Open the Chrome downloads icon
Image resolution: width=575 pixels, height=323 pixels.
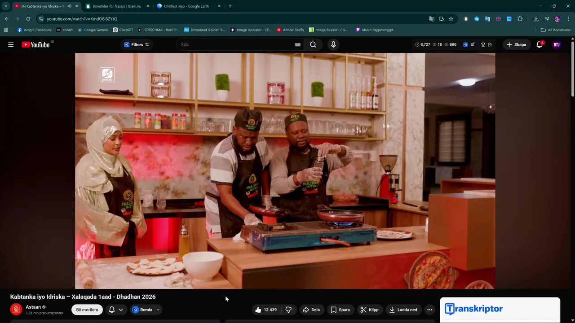[536, 19]
